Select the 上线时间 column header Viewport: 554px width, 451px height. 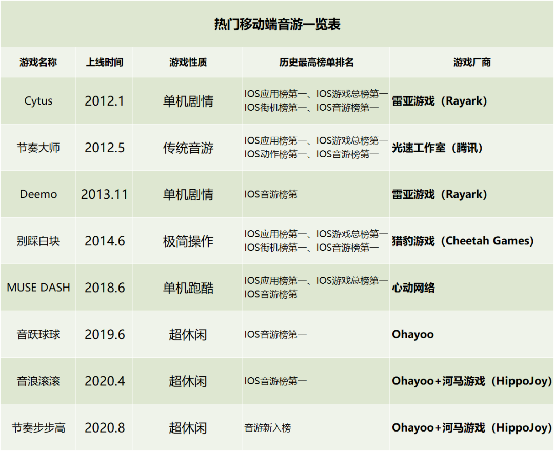pos(105,62)
